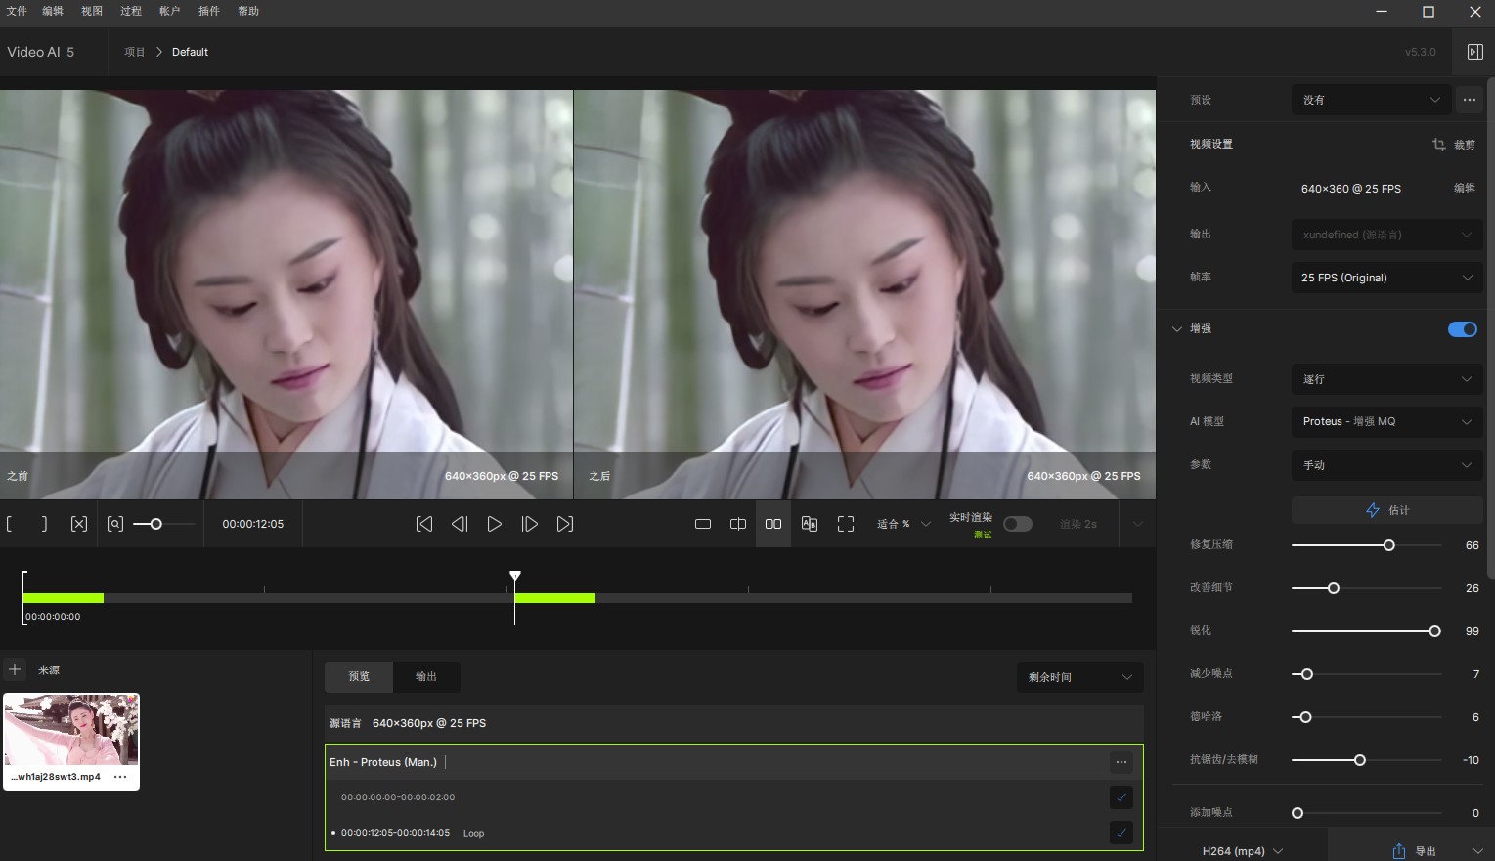The height and width of the screenshot is (861, 1495).
Task: Set the trim in-point bracket icon
Action: pyautogui.click(x=9, y=524)
